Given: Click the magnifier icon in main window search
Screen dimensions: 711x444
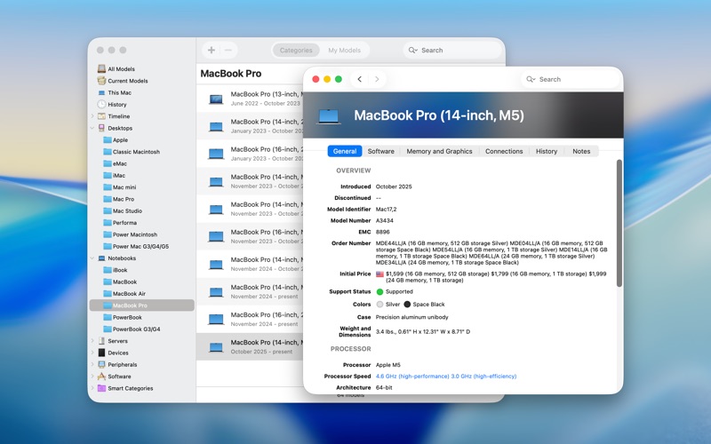Looking at the screenshot, I should pos(411,51).
